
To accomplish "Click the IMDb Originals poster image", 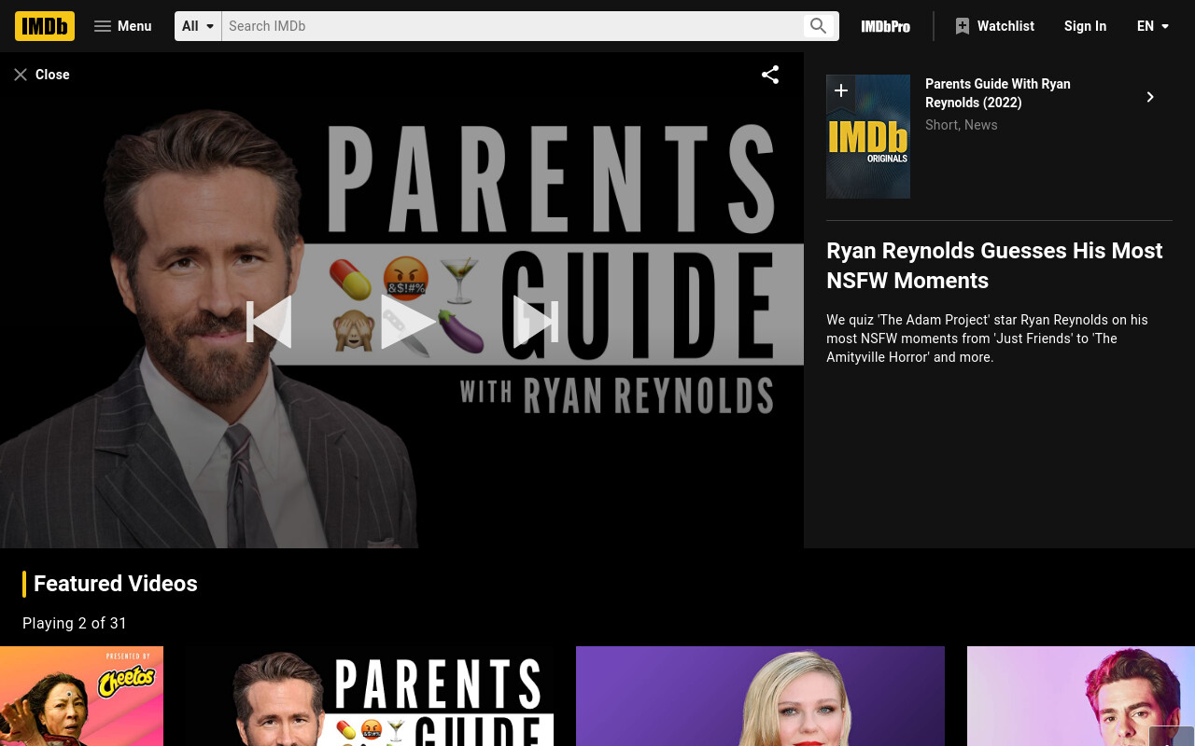I will [x=868, y=136].
